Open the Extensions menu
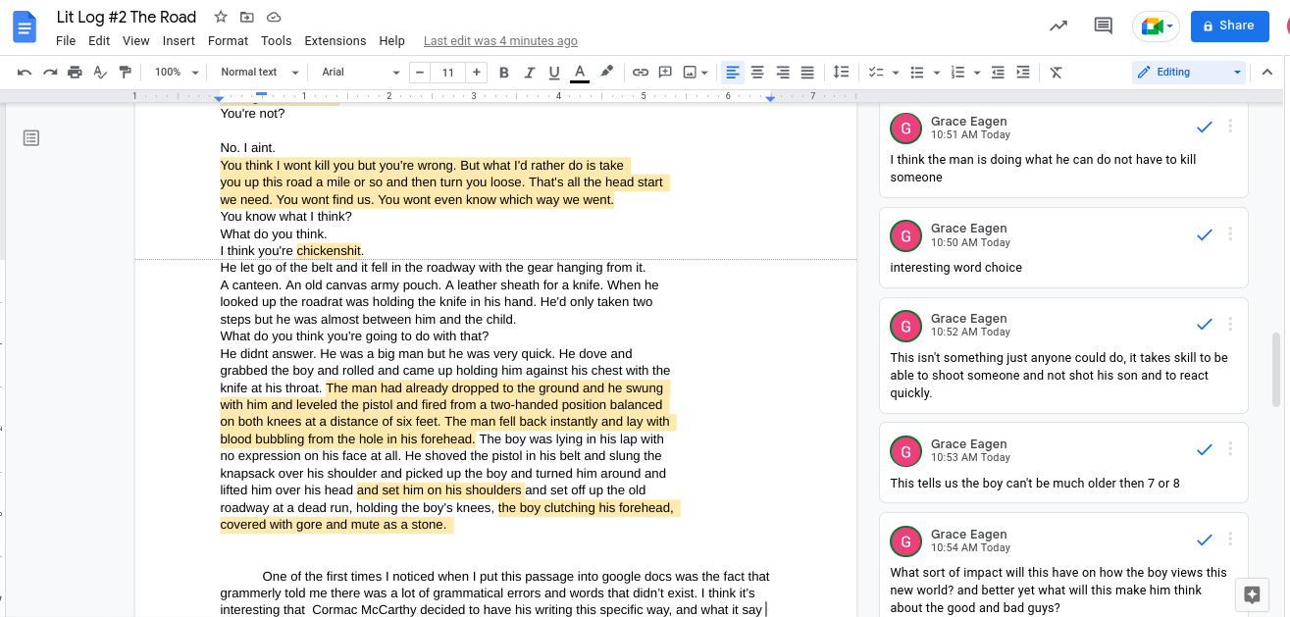The width and height of the screenshot is (1290, 617). 335,41
